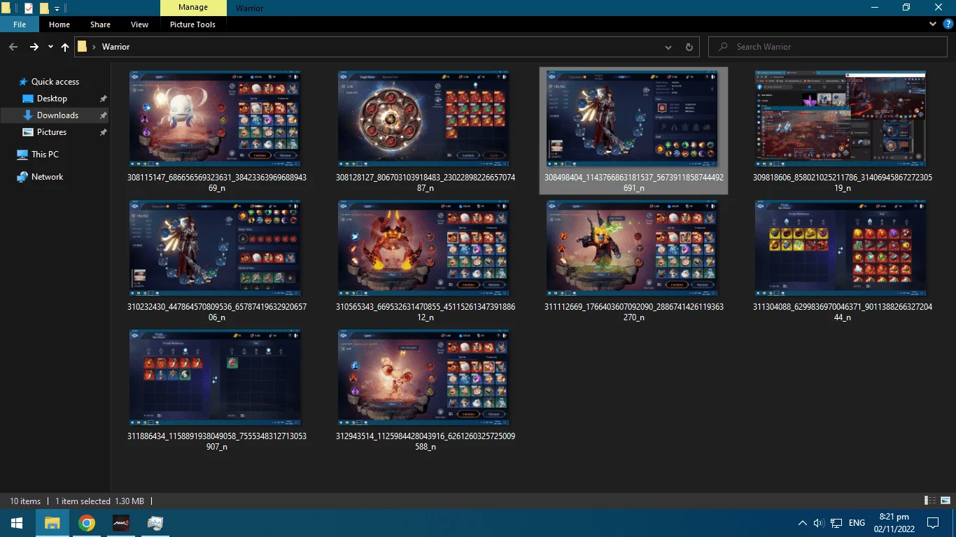Select thumbnail of image starting 310232430
Image resolution: width=956 pixels, height=537 pixels.
(216, 248)
